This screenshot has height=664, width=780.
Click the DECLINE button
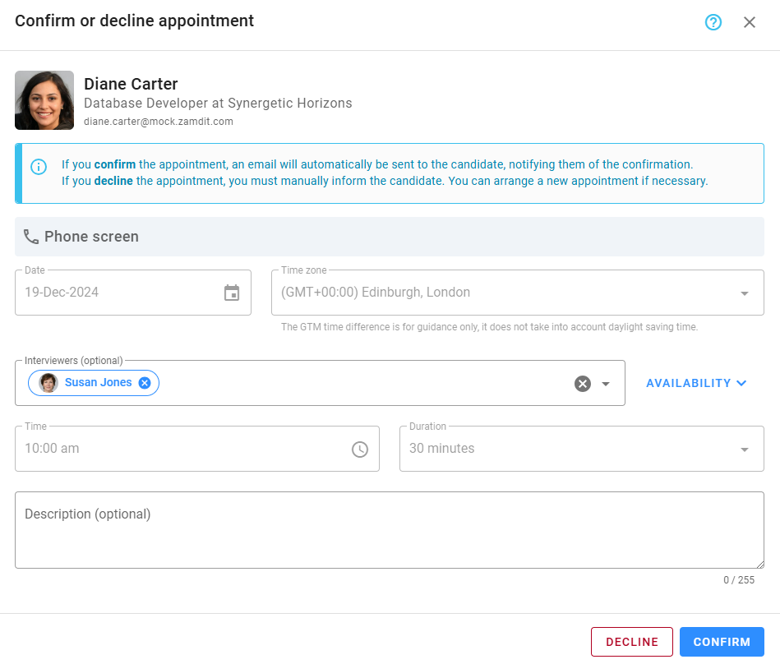point(631,642)
